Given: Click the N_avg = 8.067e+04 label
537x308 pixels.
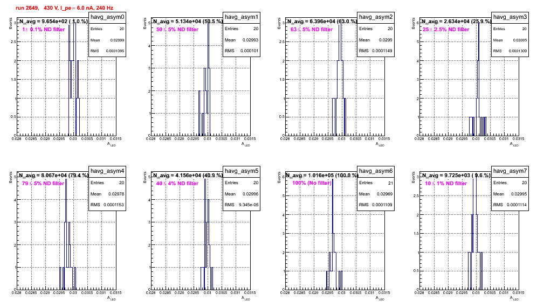Looking at the screenshot, I should click(x=53, y=175).
